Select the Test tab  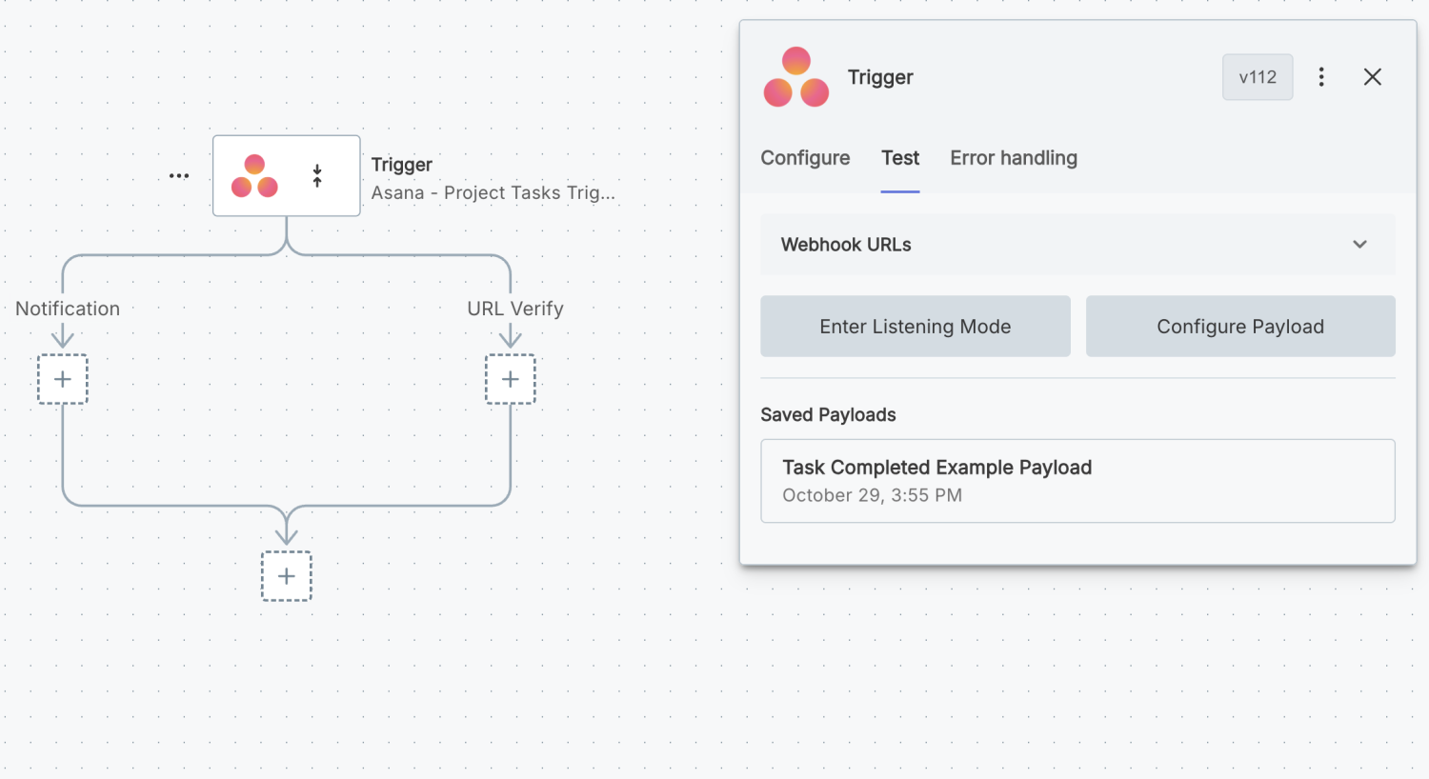pyautogui.click(x=899, y=158)
